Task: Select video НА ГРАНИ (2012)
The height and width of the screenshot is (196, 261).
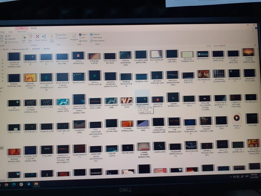Action: 14,106
